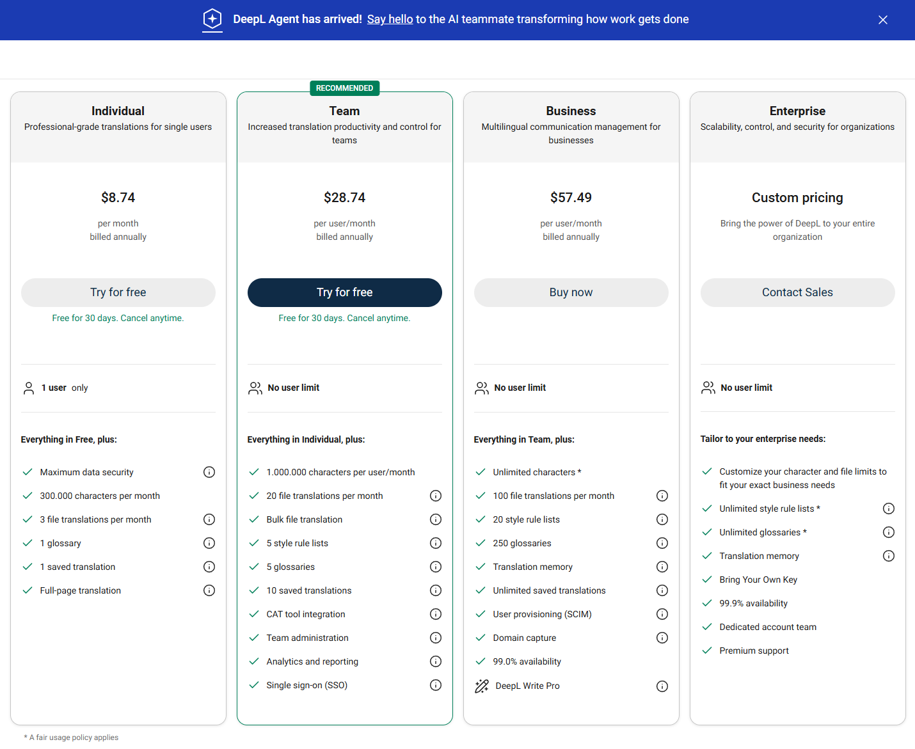Viewport: 915px width, 749px height.
Task: Click the $28.74 price
Action: coord(345,198)
